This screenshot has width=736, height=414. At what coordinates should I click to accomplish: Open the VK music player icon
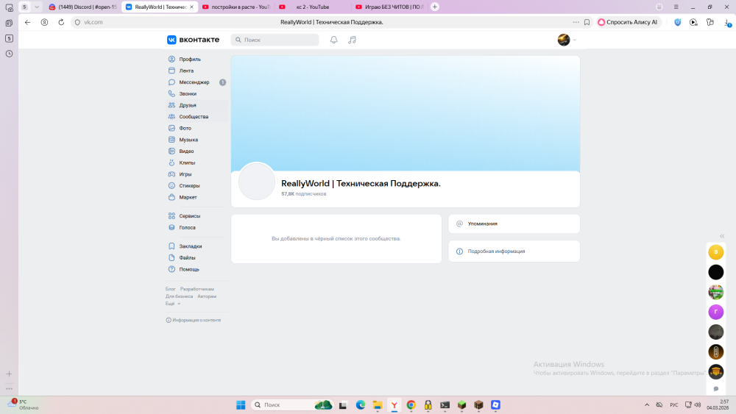[x=352, y=40]
